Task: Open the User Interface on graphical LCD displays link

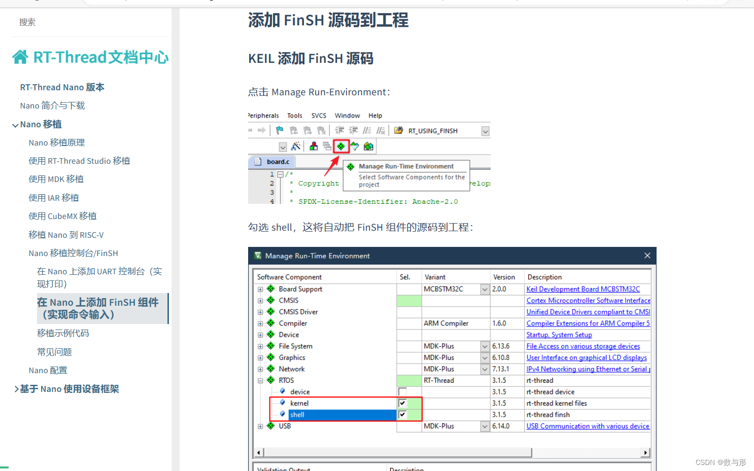Action: 587,357
